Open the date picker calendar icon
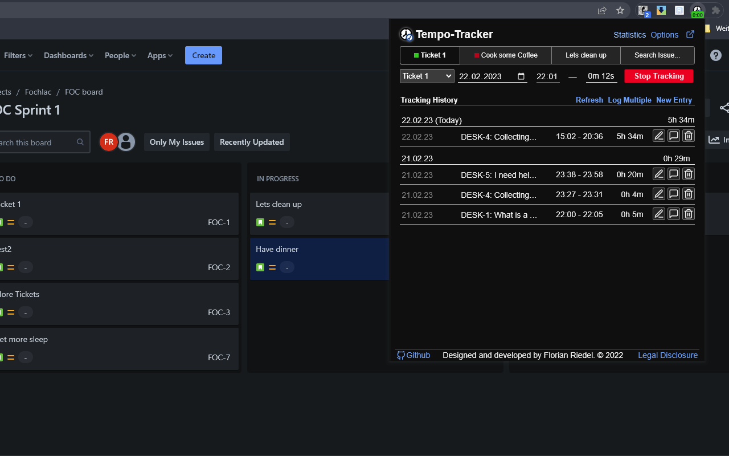The width and height of the screenshot is (729, 456). (521, 76)
